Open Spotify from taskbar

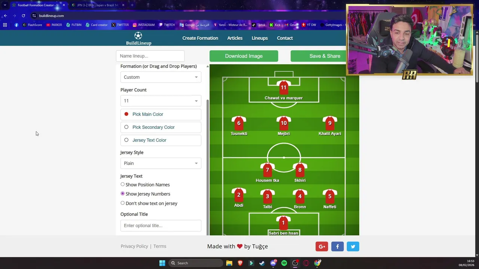point(284,263)
